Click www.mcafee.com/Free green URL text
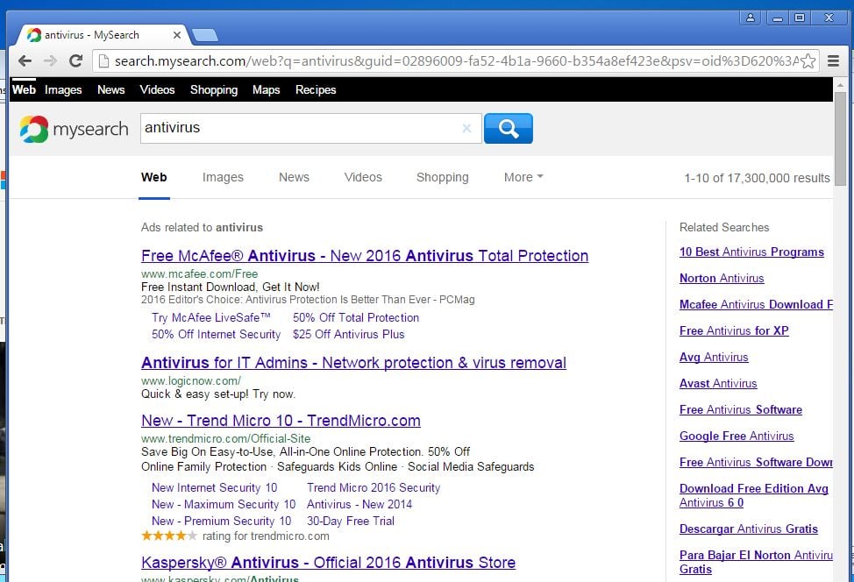854x582 pixels. click(199, 273)
